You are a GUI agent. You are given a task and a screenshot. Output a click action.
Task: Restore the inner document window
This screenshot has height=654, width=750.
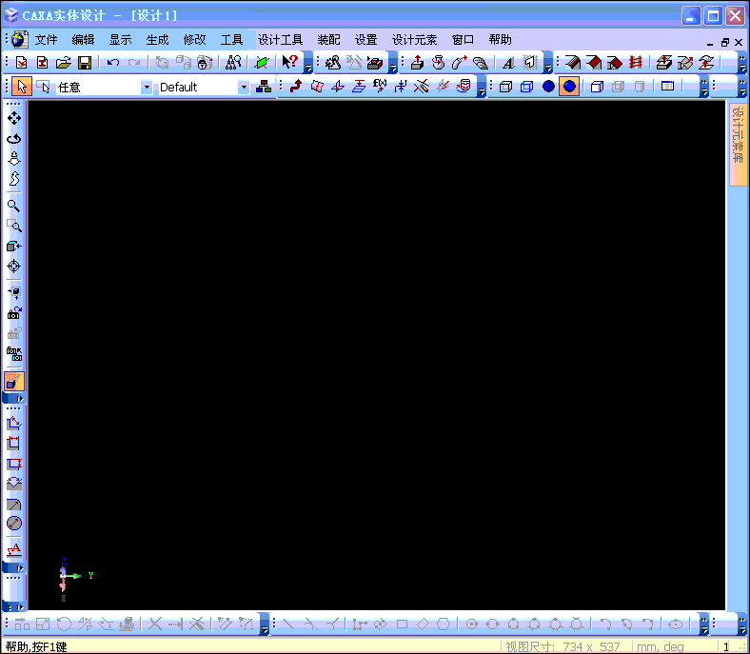point(724,43)
